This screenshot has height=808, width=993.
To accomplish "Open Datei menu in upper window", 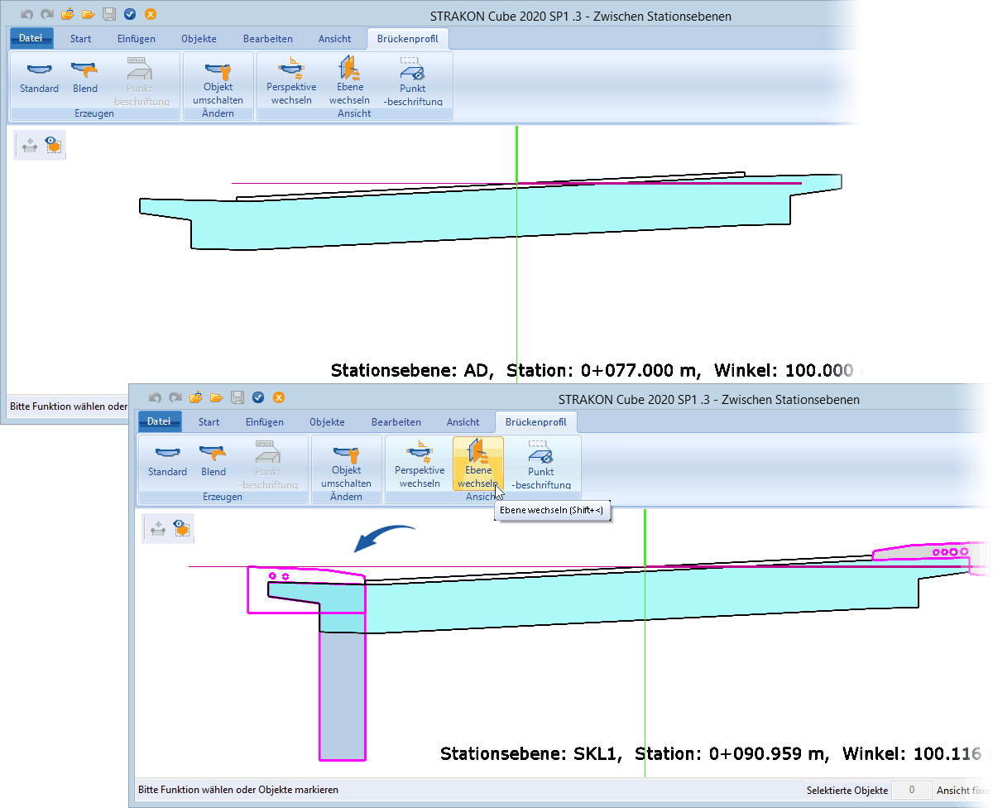I will 31,39.
